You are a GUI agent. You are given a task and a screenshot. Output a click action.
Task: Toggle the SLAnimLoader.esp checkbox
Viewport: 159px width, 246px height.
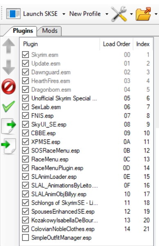click(x=25, y=176)
